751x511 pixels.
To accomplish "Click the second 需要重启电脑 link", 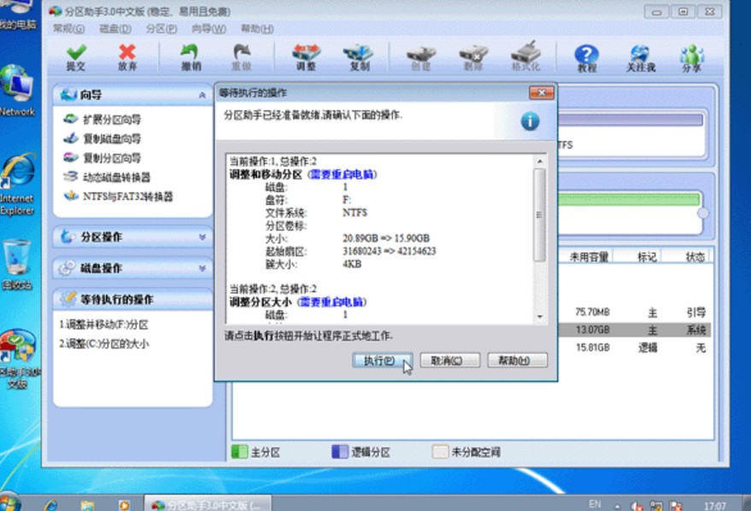I will (x=331, y=302).
